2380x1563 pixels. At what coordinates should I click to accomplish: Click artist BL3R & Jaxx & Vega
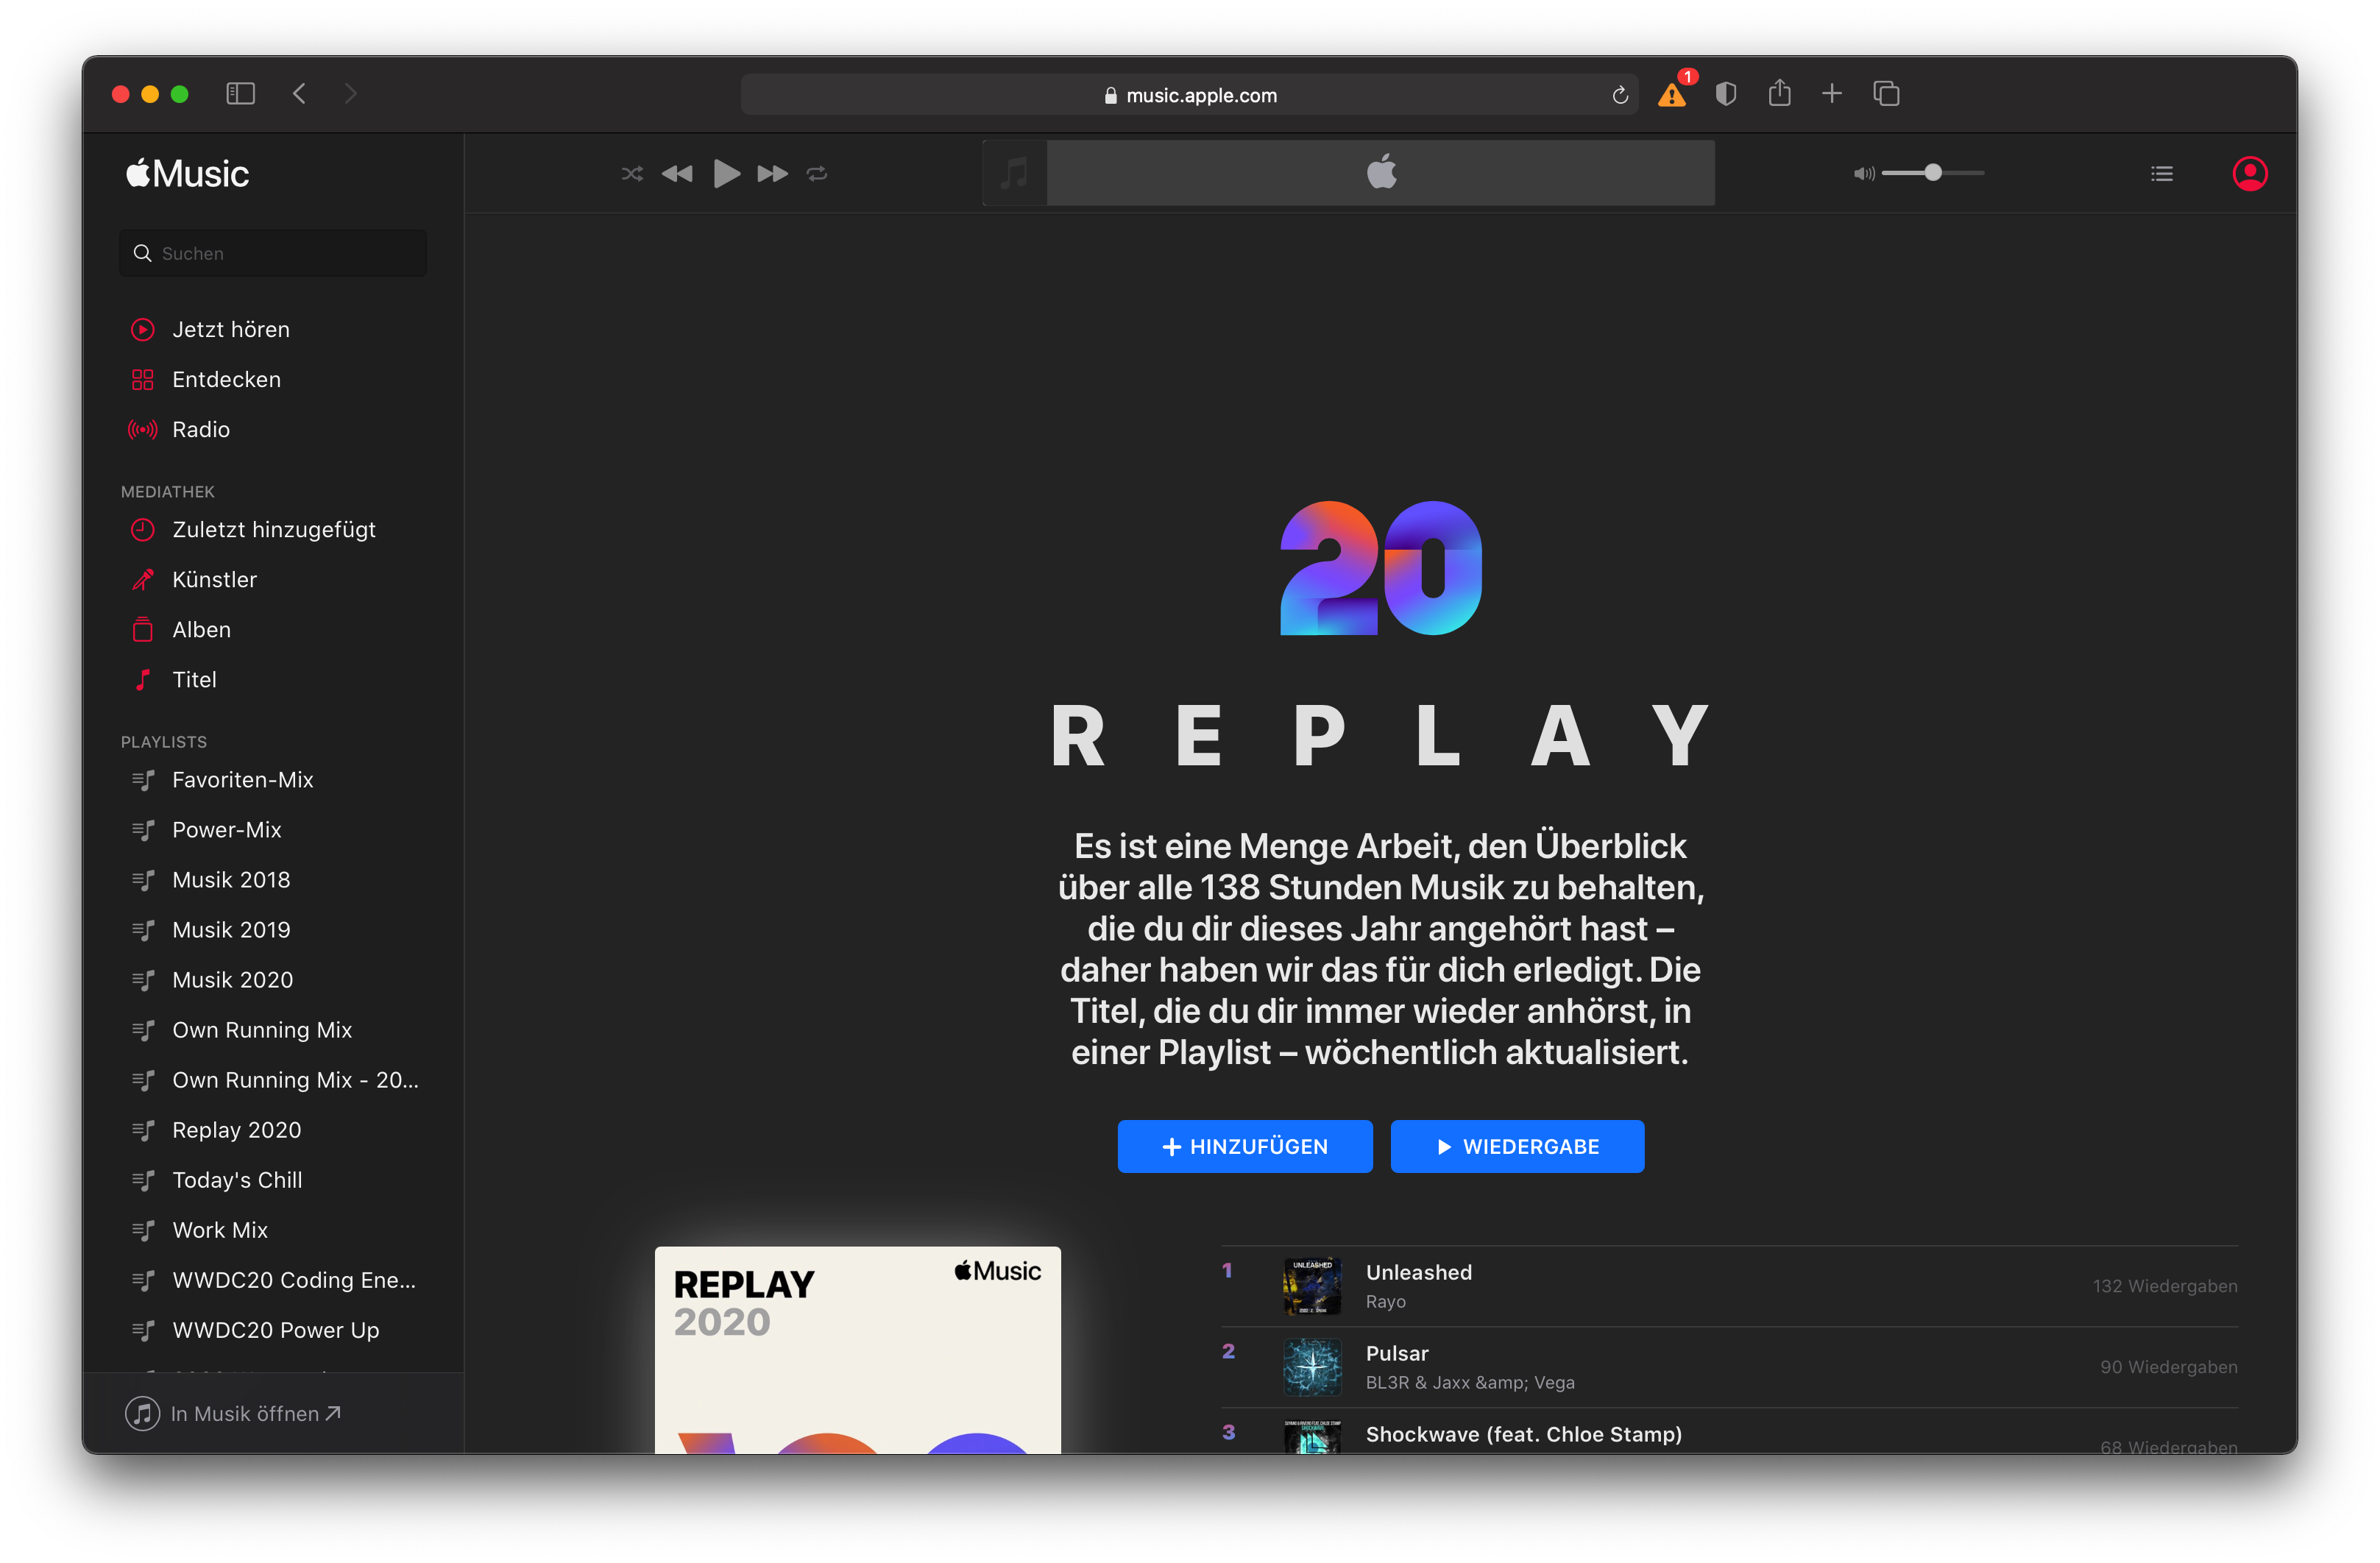click(x=1470, y=1382)
